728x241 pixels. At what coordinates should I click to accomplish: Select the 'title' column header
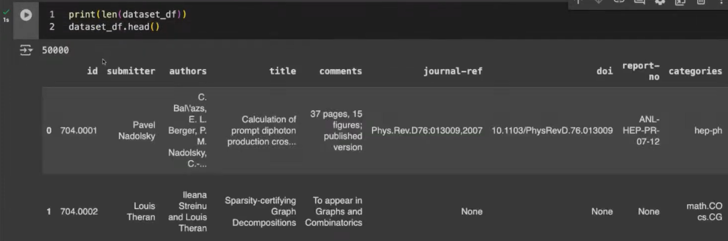(x=283, y=71)
